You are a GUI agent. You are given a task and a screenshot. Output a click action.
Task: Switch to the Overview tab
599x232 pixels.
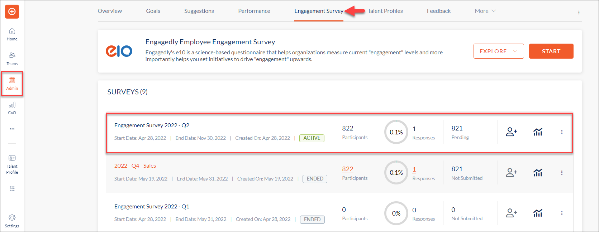point(110,11)
